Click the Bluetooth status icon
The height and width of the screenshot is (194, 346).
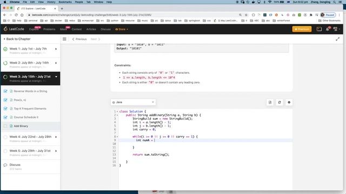(x=264, y=2)
